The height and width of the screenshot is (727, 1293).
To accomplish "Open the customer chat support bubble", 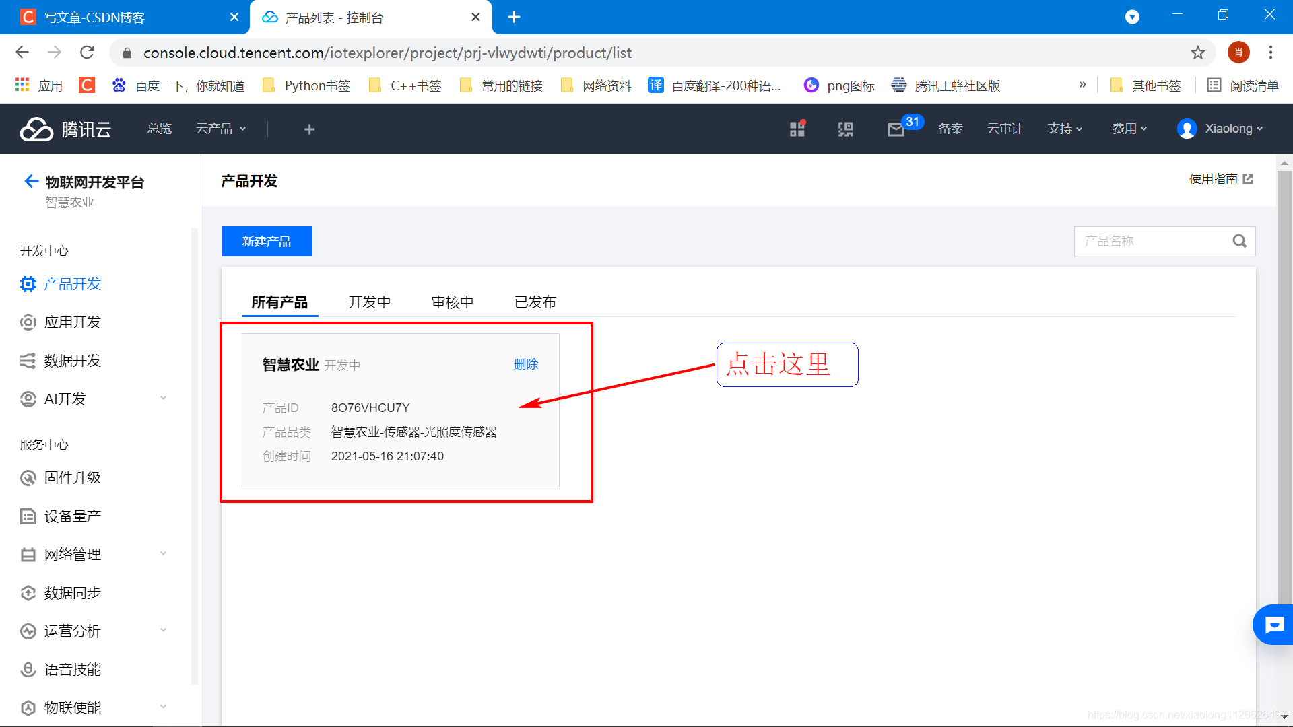I will coord(1273,625).
